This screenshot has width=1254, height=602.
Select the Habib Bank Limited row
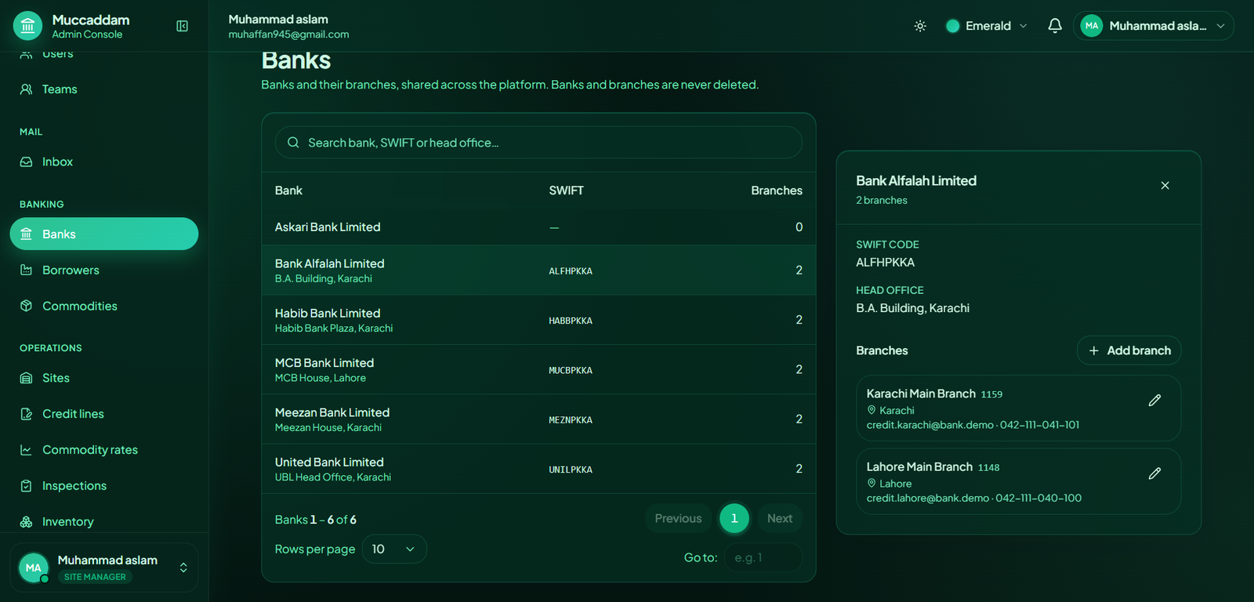coord(538,320)
